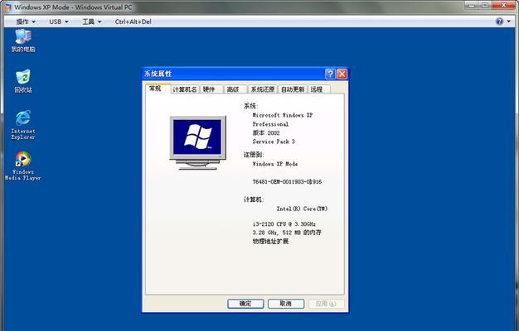
Task: Open the My Computer (我的电脑) desktop icon
Action: [23, 41]
